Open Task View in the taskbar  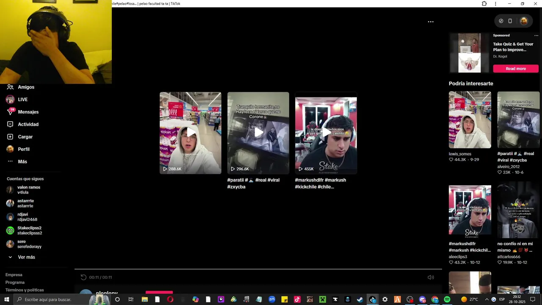[x=131, y=299]
